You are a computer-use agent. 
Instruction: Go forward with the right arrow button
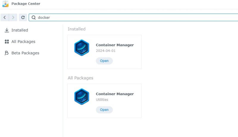[13, 17]
